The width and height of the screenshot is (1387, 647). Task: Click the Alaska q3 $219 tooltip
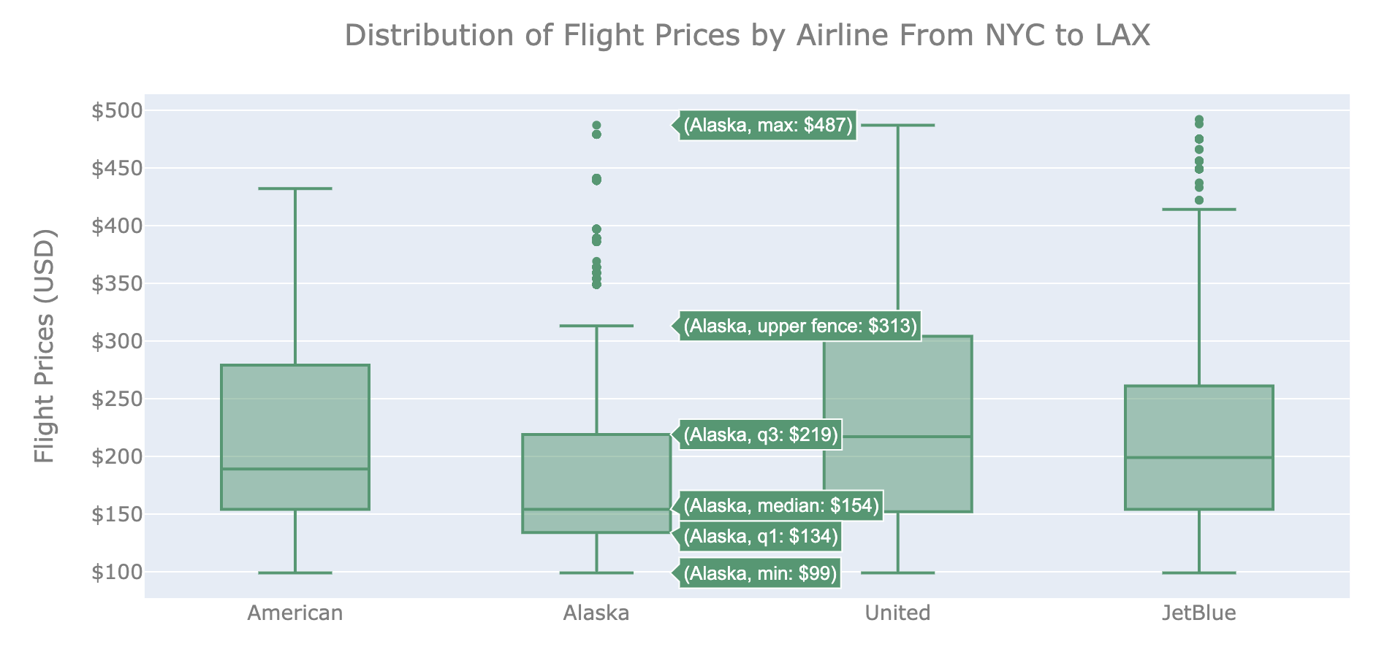click(x=760, y=435)
